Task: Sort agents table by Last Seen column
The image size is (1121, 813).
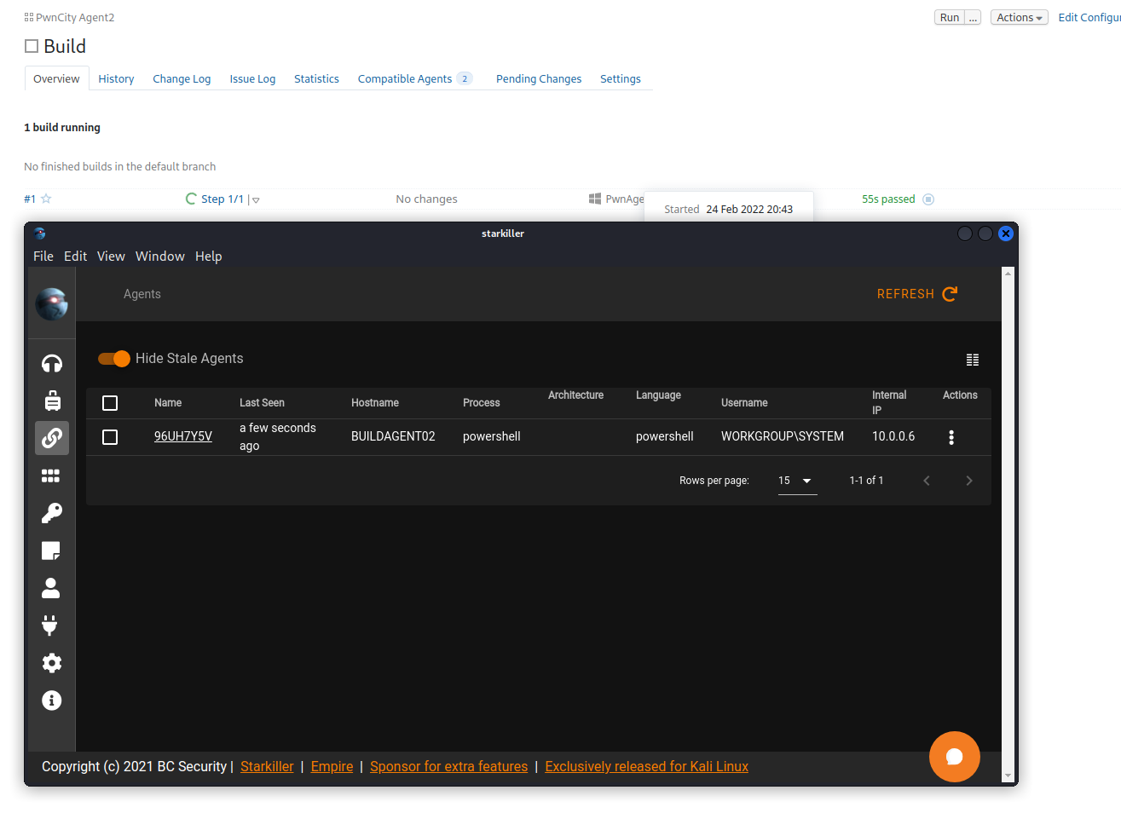Action: tap(262, 403)
